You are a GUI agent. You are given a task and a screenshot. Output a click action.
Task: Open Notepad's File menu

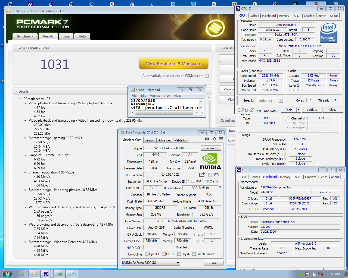pyautogui.click(x=134, y=96)
